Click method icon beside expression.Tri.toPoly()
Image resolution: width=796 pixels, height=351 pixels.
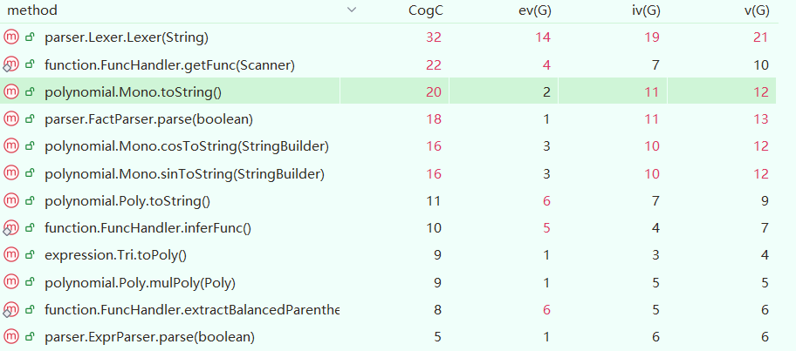coord(10,254)
